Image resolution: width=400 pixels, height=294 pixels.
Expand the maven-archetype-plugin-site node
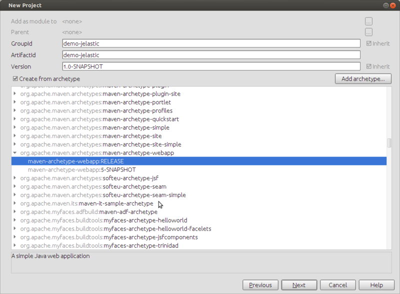click(x=15, y=93)
